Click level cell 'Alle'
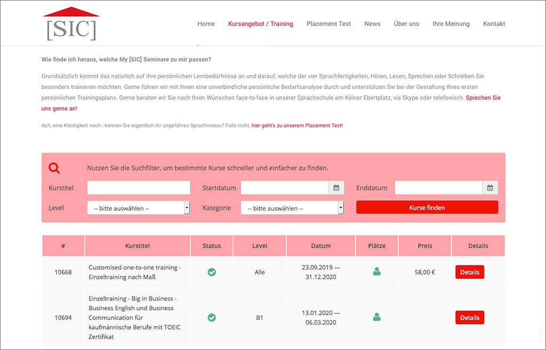This screenshot has height=350, width=546. point(260,272)
